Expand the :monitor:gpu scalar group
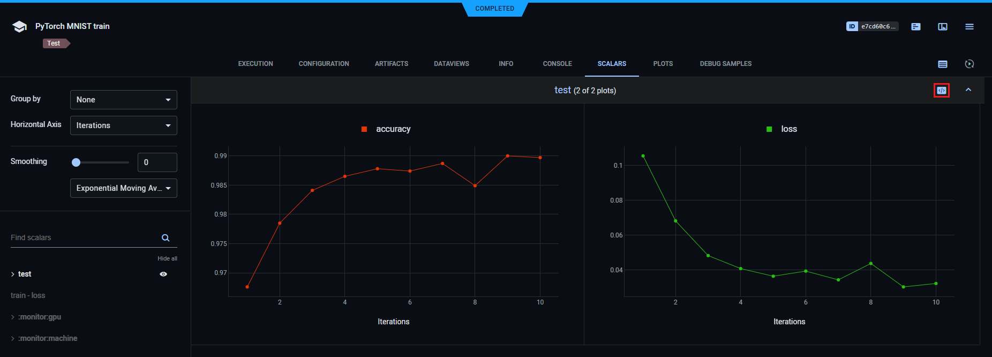Screen dimensions: 992x357 coord(40,317)
